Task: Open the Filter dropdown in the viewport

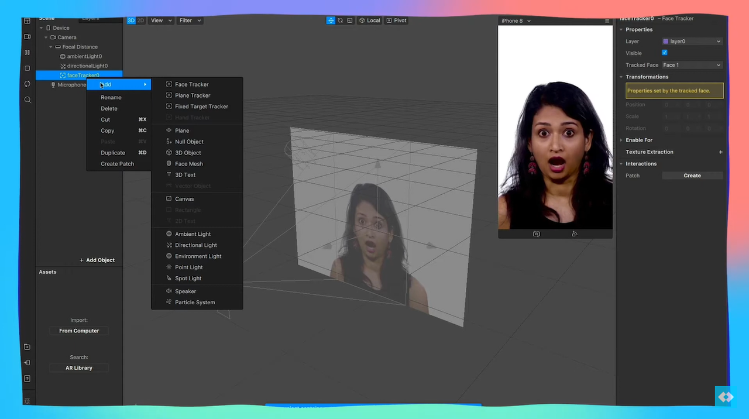Action: pos(190,20)
